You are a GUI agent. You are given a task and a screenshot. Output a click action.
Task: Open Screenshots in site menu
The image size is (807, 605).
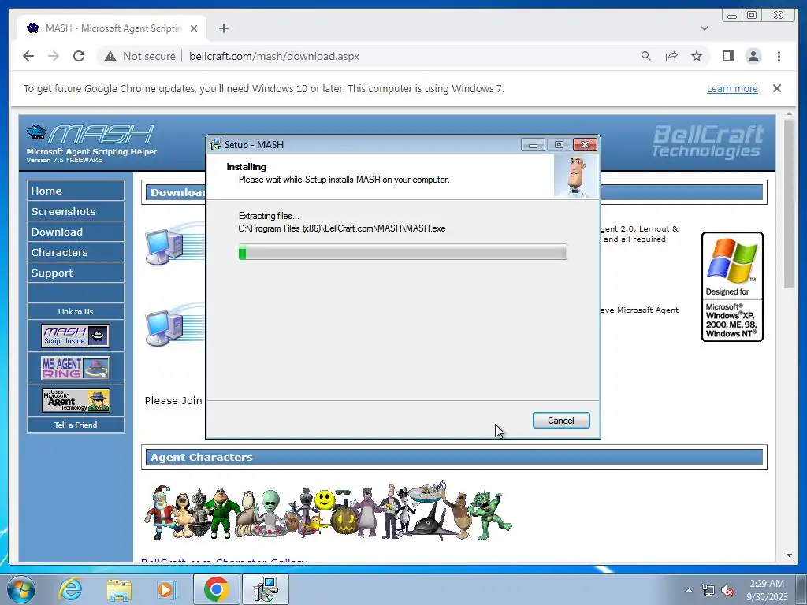coord(76,211)
